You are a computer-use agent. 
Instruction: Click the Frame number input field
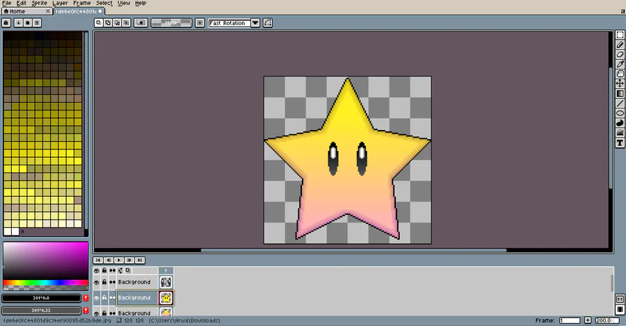(x=570, y=320)
